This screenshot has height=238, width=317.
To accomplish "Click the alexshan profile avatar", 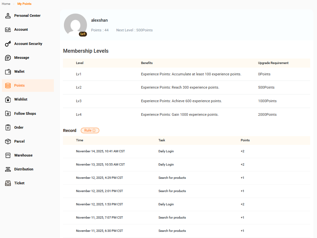I will click(75, 24).
